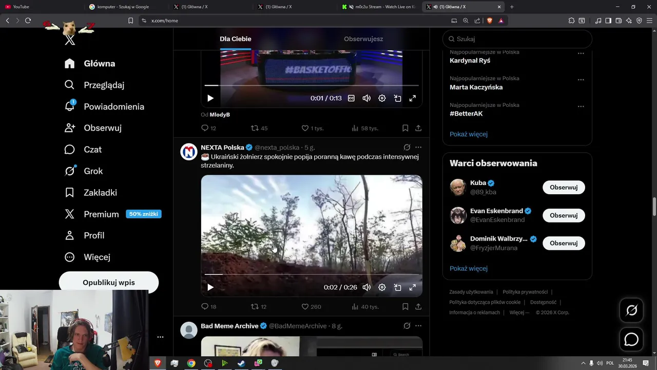This screenshot has height=370, width=657.
Task: Expand the Więcej sidebar menu
Action: (x=87, y=257)
